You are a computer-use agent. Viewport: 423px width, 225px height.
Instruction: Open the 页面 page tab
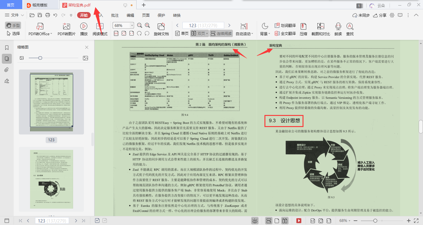(x=146, y=15)
